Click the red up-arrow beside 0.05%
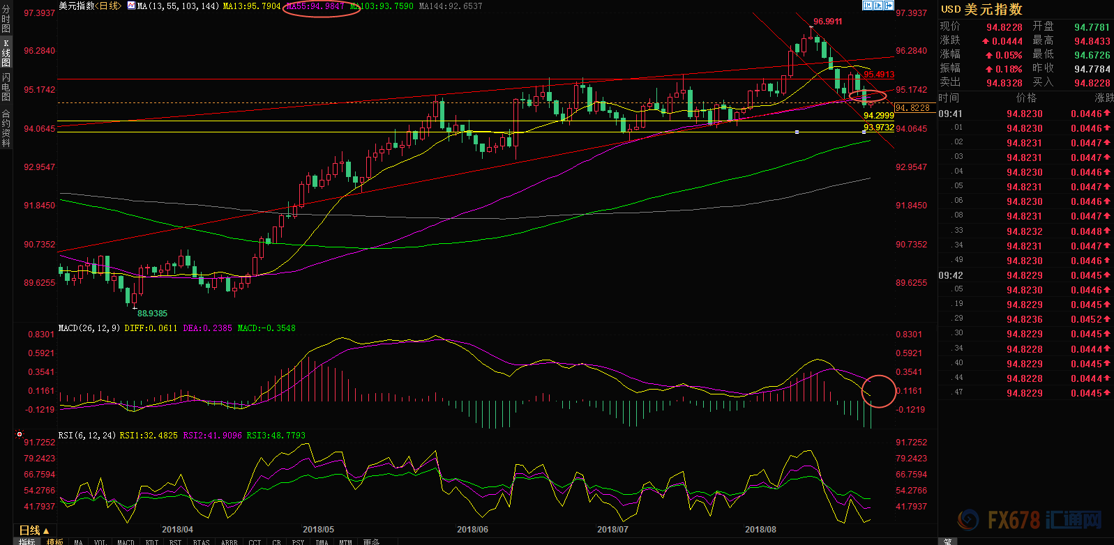The height and width of the screenshot is (545, 1114). click(988, 55)
